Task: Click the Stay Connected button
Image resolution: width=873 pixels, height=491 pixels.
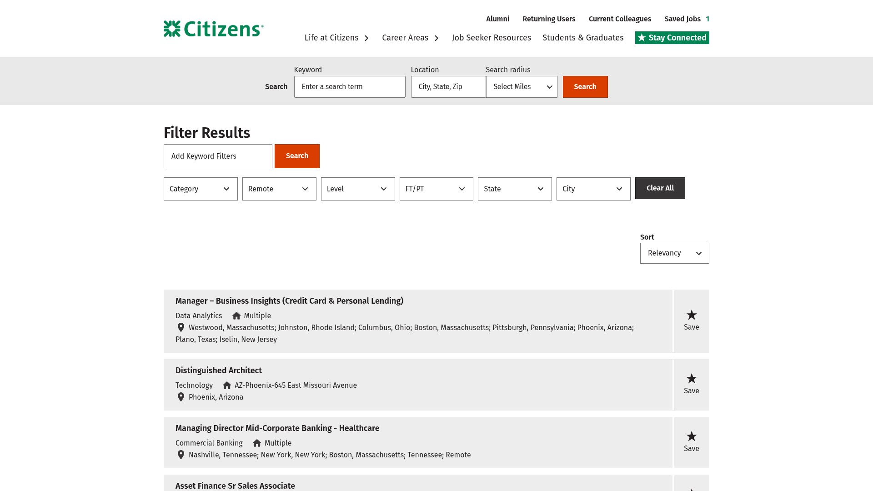Action: coord(672,38)
